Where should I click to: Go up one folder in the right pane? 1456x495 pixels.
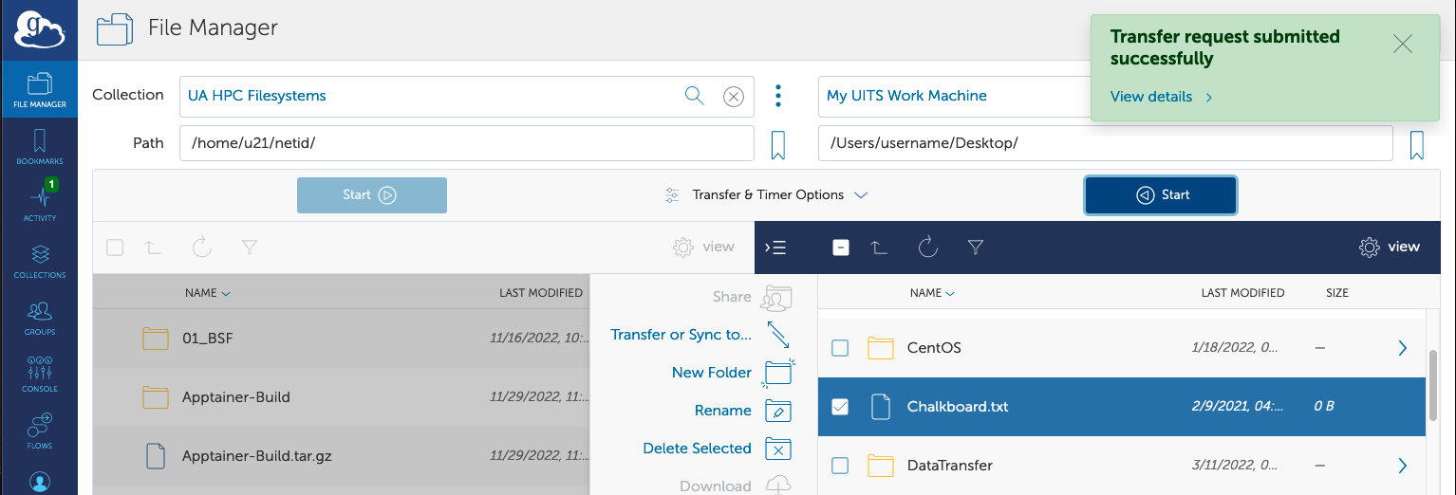(879, 247)
